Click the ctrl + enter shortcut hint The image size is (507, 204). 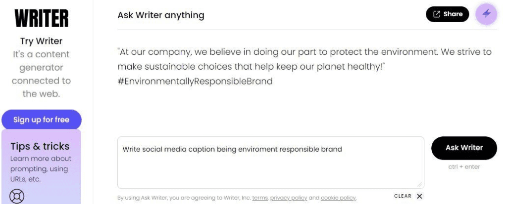point(464,167)
